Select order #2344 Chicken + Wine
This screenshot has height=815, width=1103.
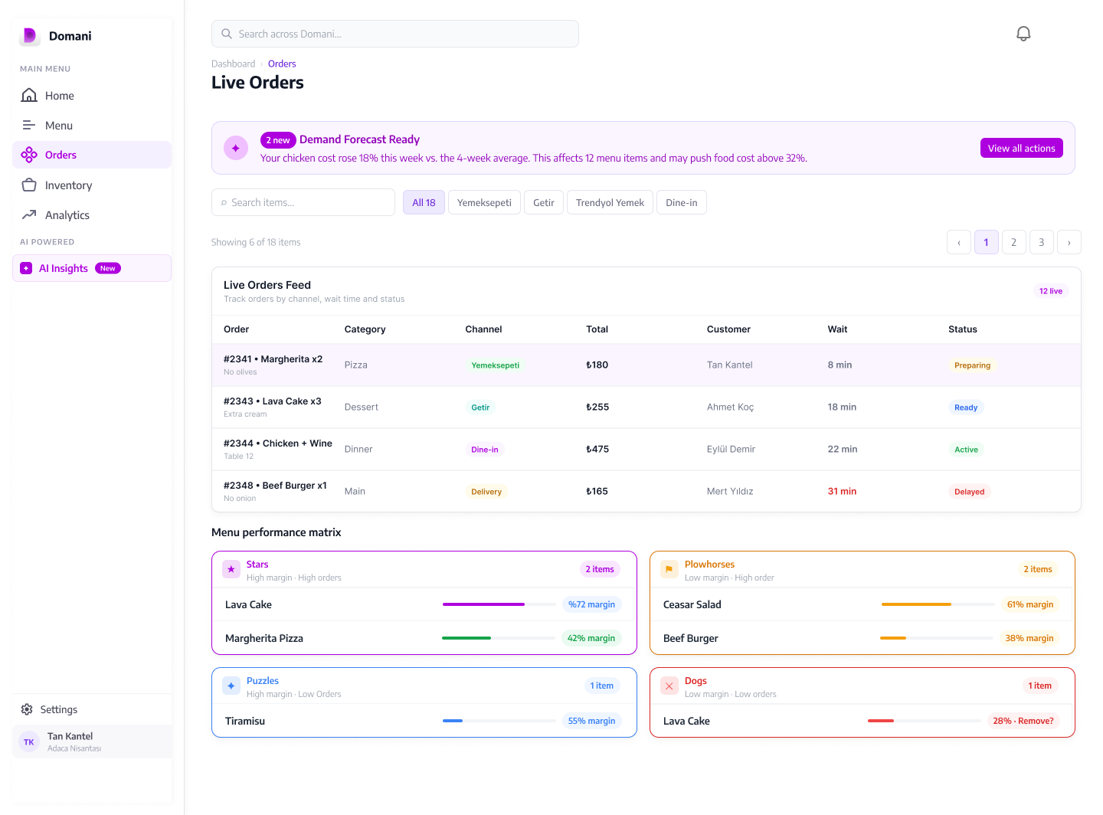tap(646, 449)
